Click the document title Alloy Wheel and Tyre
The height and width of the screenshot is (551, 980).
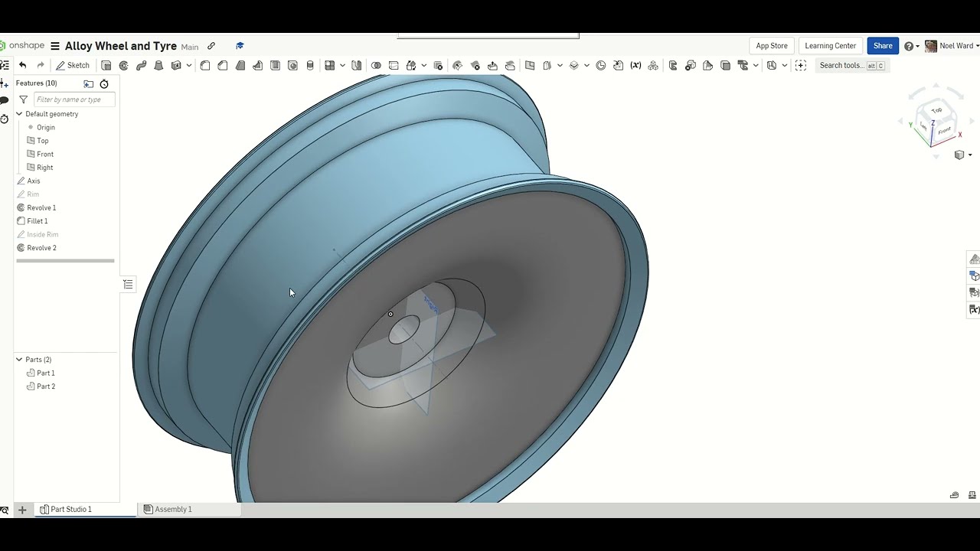pos(121,46)
